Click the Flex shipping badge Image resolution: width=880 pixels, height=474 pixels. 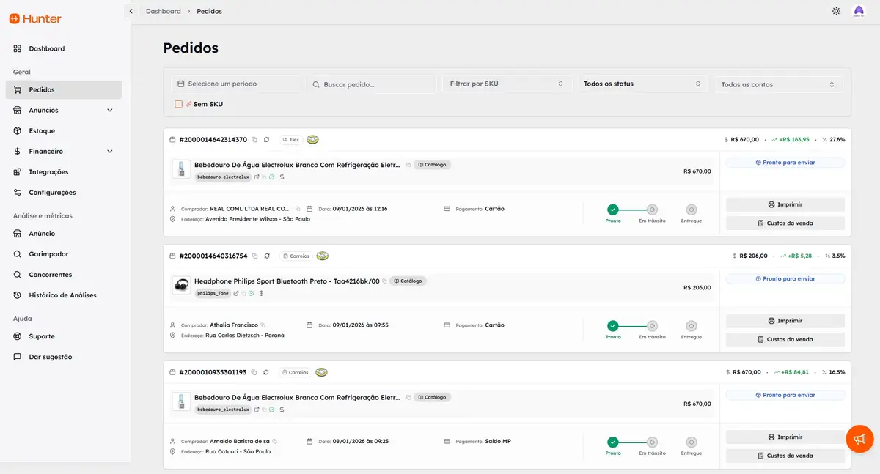coord(291,139)
